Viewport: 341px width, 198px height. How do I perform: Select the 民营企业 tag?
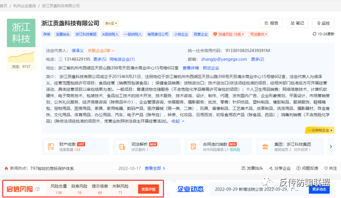201,34
